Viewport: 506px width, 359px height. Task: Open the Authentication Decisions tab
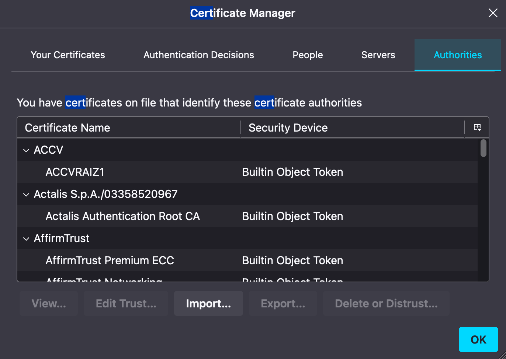pyautogui.click(x=198, y=55)
